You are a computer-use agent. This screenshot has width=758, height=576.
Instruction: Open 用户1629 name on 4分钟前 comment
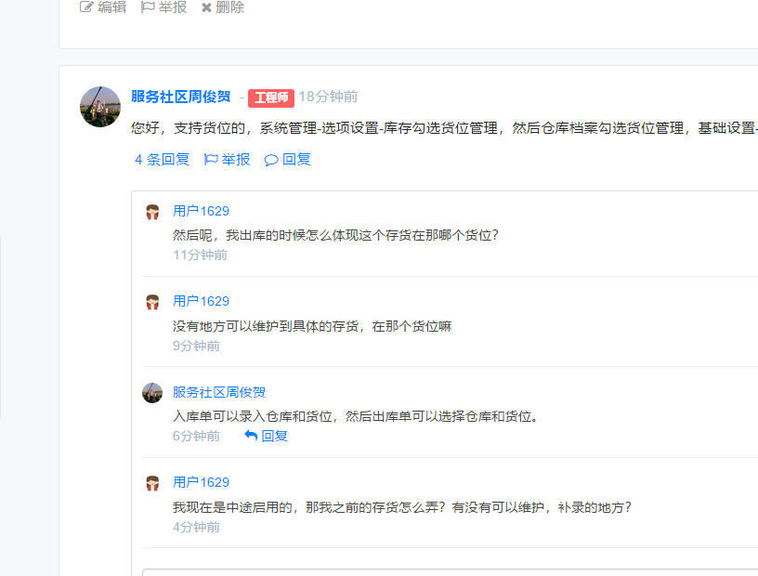[201, 482]
